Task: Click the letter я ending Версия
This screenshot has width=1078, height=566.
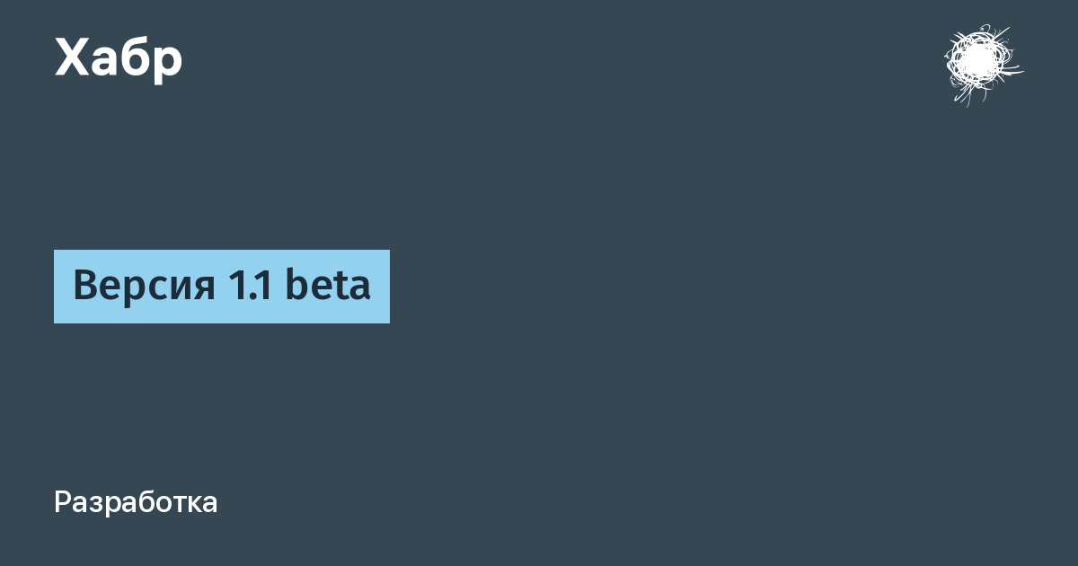Action: tap(205, 290)
